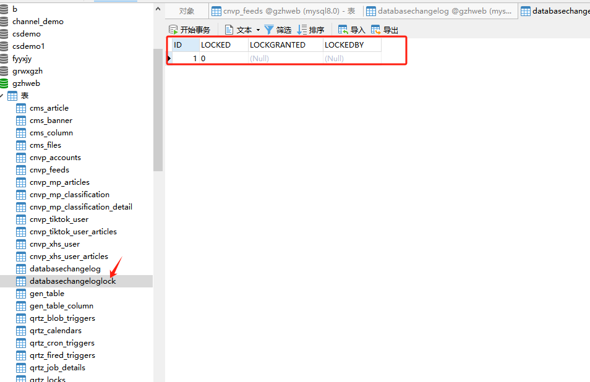The width and height of the screenshot is (590, 382).
Task: Collapse the 表 tables tree node
Action: [1, 96]
